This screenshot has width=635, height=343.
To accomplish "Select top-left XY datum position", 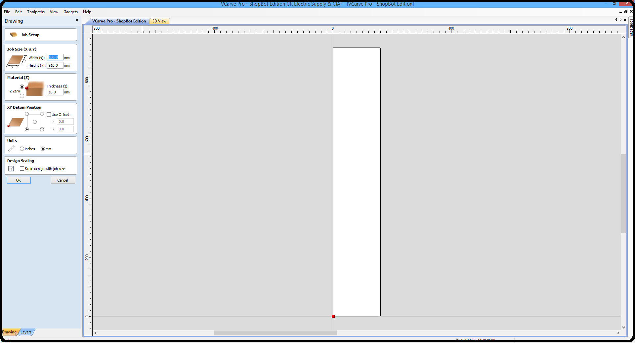I will click(x=27, y=114).
